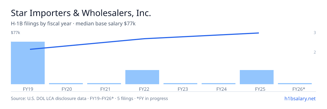Click the small FY26* bar
The width and height of the screenshot is (327, 109).
pos(295,84)
